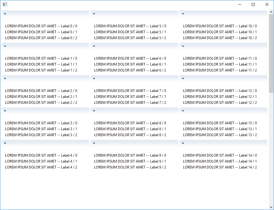
Task: Collapse the expander above Label 13 / 0
Action: click(183, 111)
